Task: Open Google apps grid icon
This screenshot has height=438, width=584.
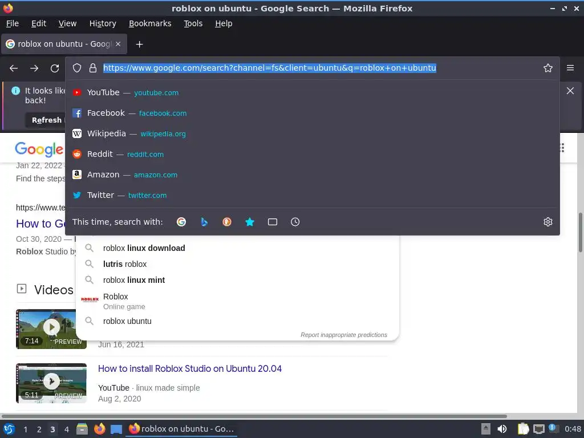Action: (562, 148)
